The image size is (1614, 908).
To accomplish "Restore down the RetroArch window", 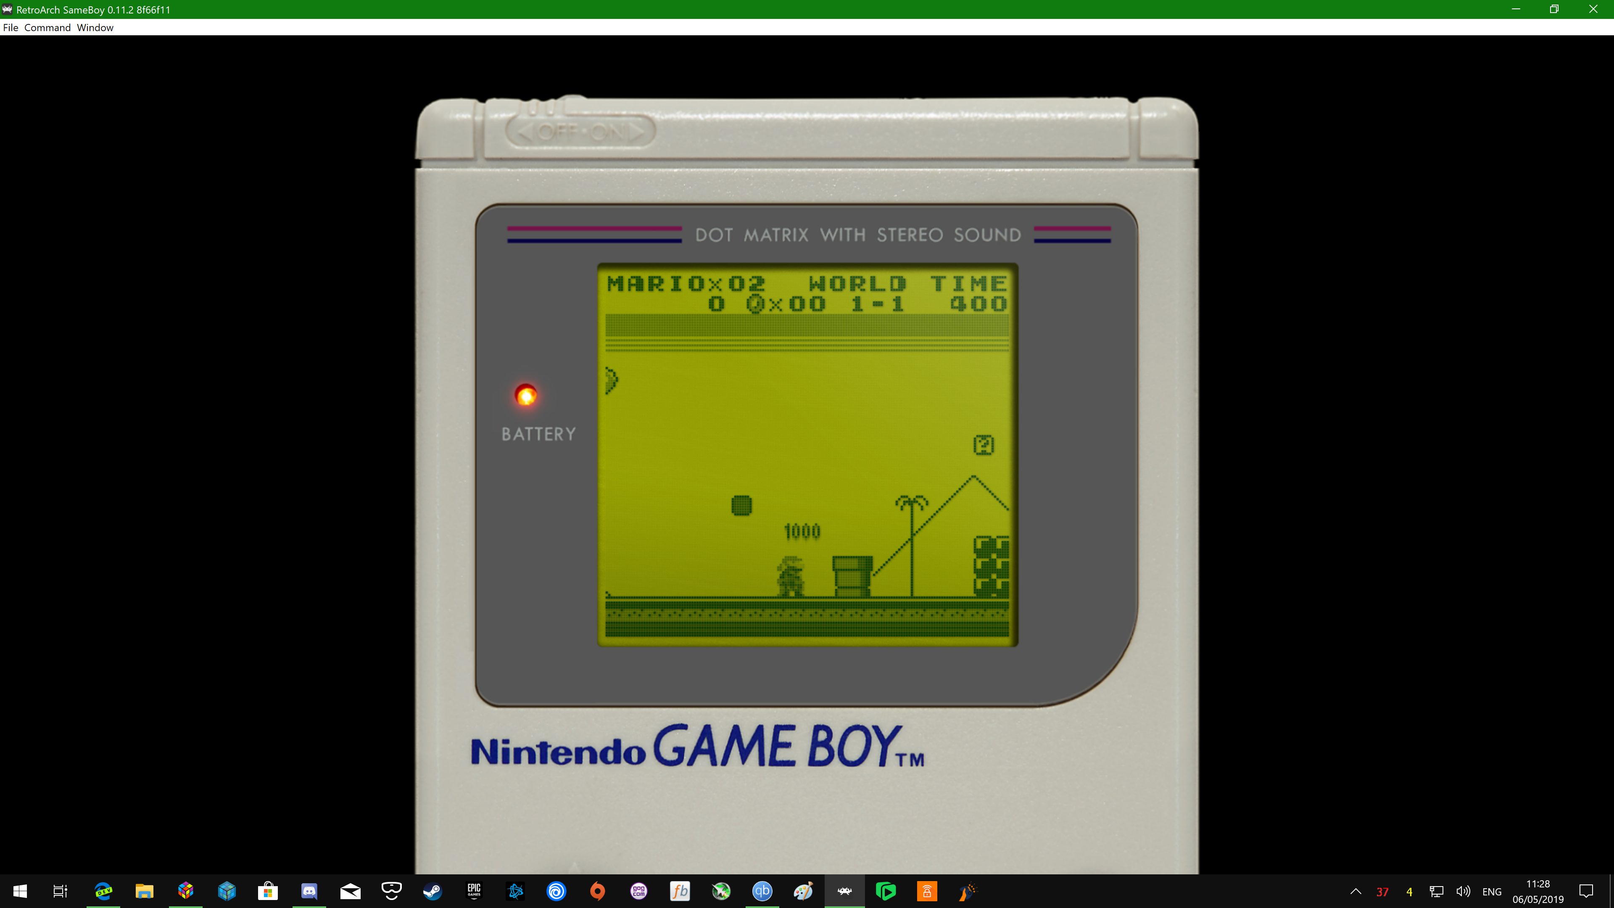I will pyautogui.click(x=1554, y=9).
